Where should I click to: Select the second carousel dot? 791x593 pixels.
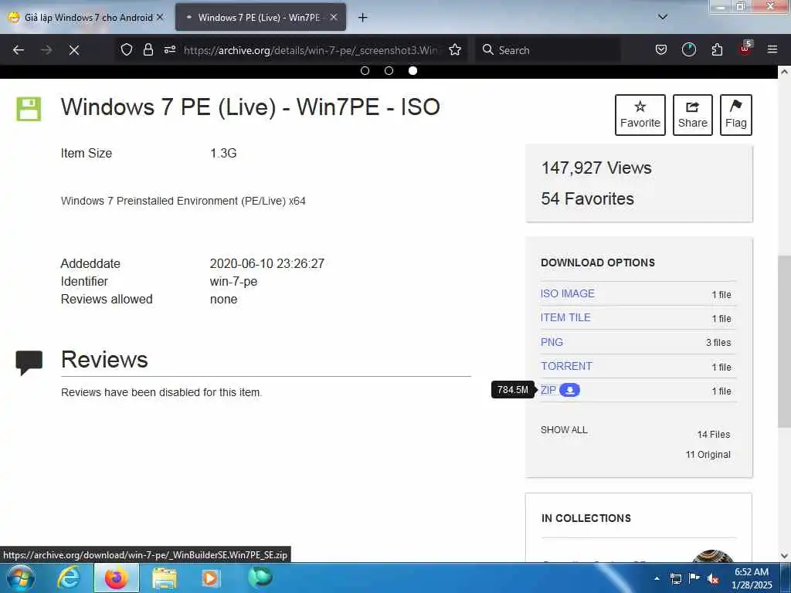pyautogui.click(x=389, y=70)
